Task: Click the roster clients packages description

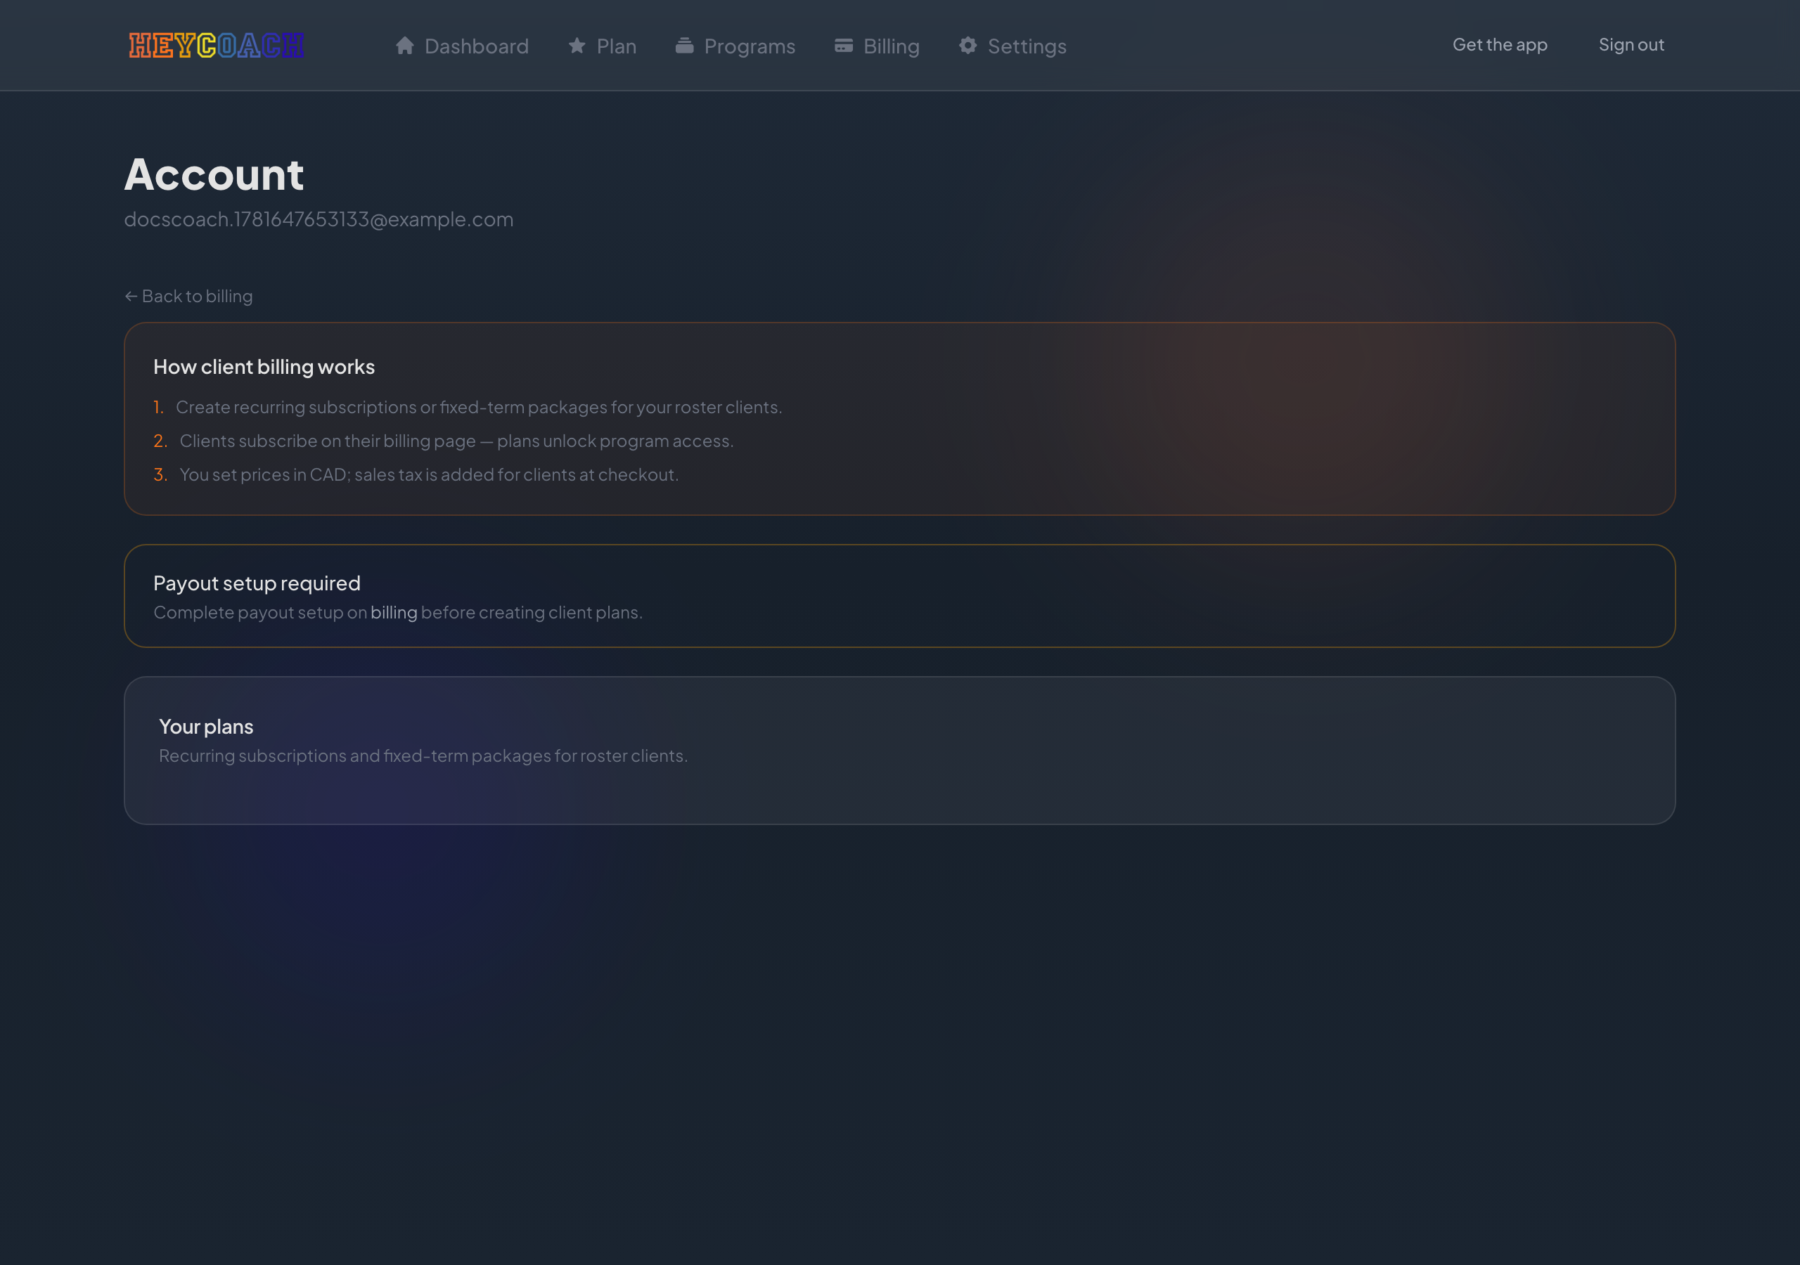Action: [423, 755]
